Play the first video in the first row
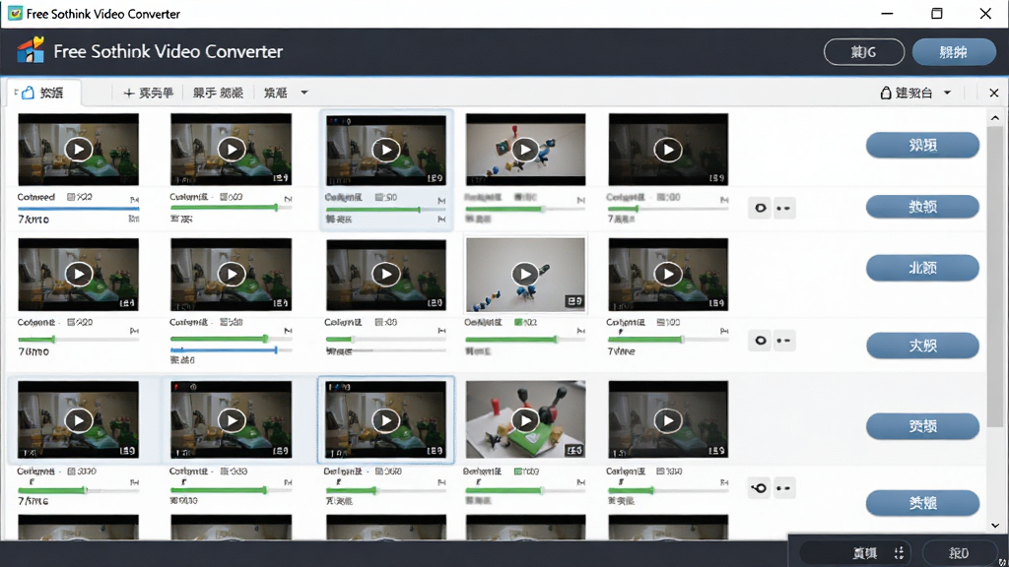Screen dimensions: 1009x567 79,150
